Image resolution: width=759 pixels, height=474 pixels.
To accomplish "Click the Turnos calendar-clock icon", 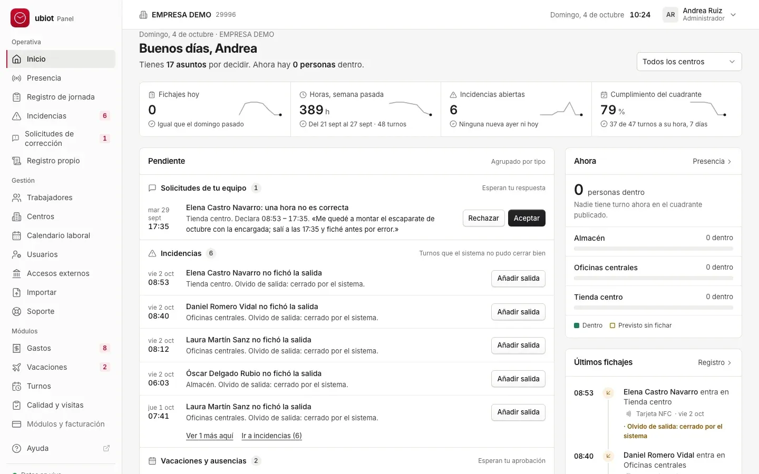I will coord(16,386).
